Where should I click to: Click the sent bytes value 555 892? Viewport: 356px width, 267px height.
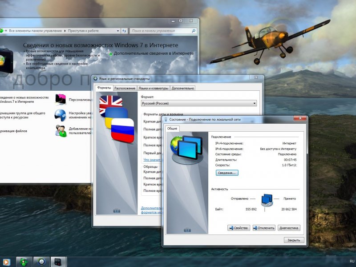coord(251,209)
